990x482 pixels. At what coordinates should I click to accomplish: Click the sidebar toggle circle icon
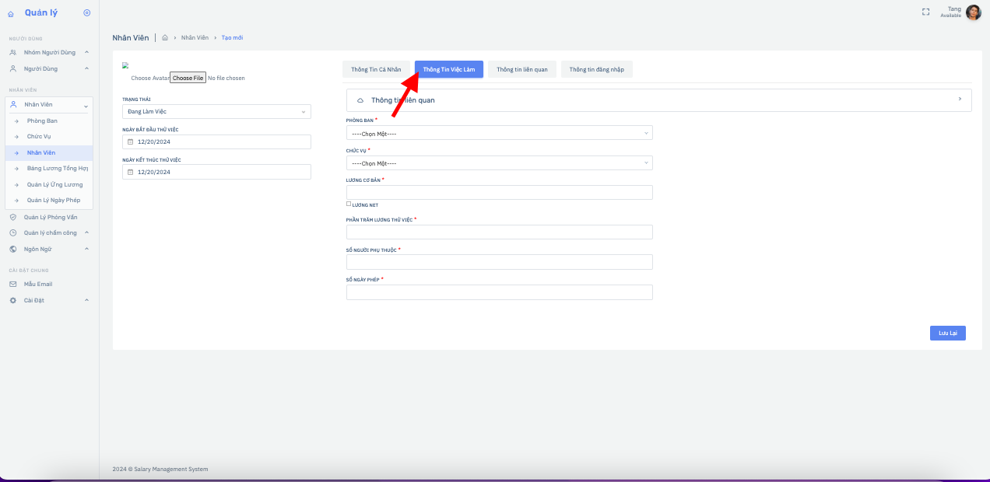click(x=86, y=12)
